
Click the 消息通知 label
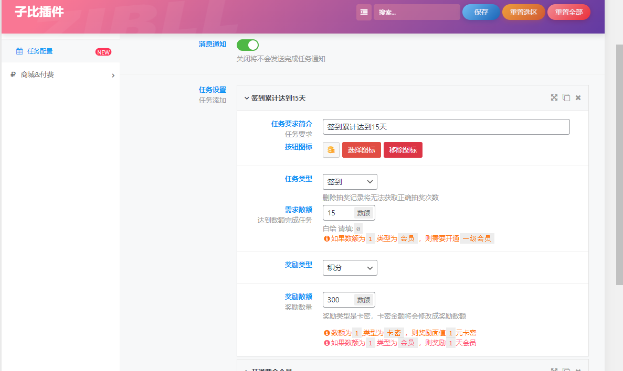point(212,44)
